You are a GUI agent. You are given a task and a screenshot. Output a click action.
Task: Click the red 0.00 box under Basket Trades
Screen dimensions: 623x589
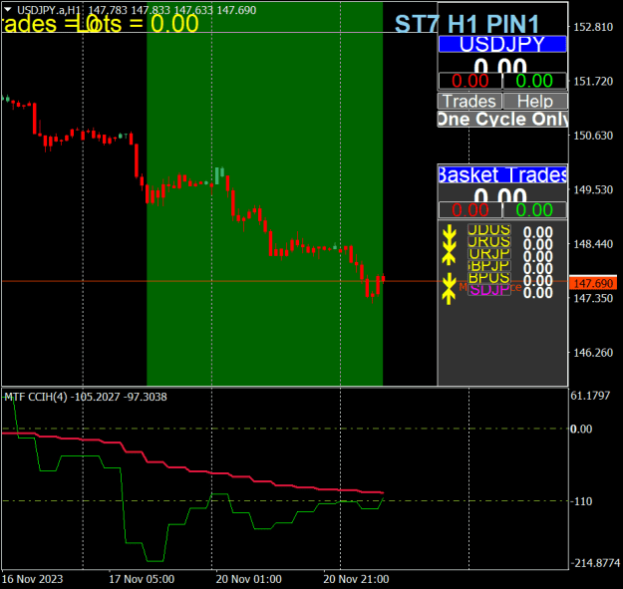pyautogui.click(x=470, y=210)
